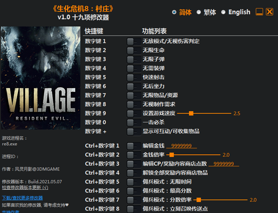Click the Resident Evil Village cover image

(40, 79)
